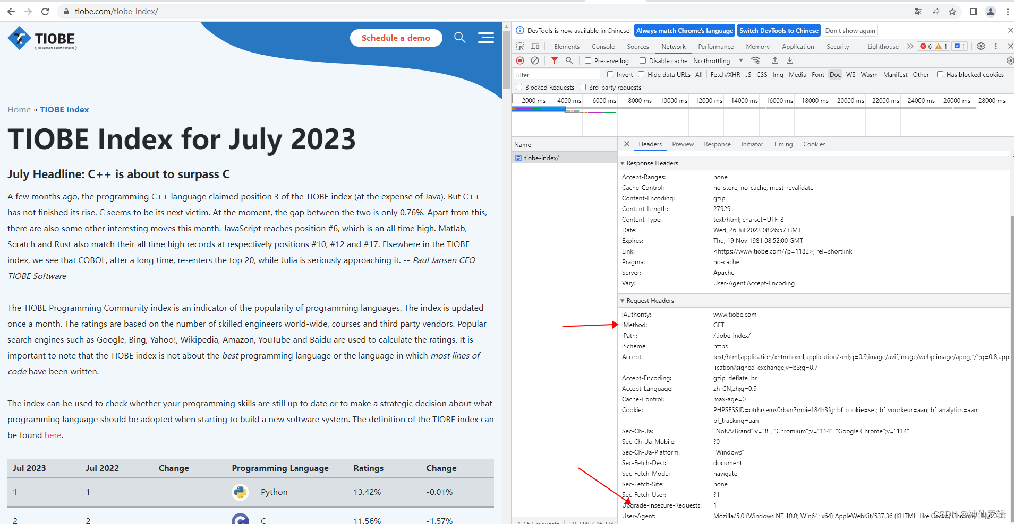Screen dimensions: 1014x524
Task: Open the Cookies tab of the request
Action: pyautogui.click(x=814, y=144)
